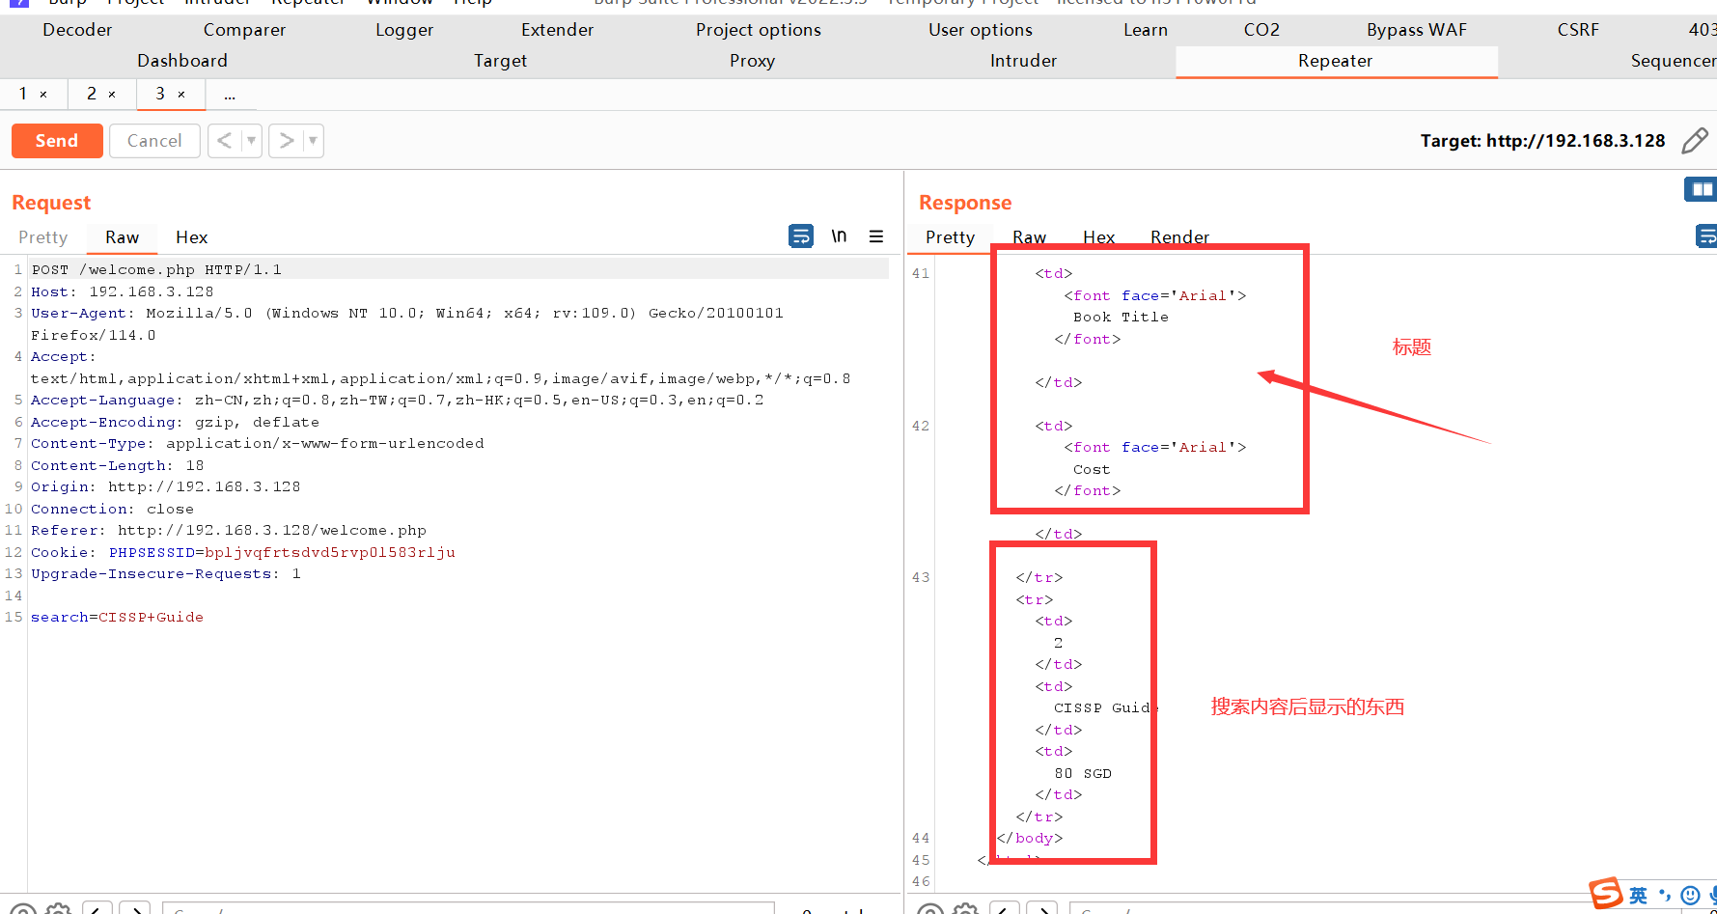
Task: Switch Response view to Hex
Action: click(x=1099, y=237)
